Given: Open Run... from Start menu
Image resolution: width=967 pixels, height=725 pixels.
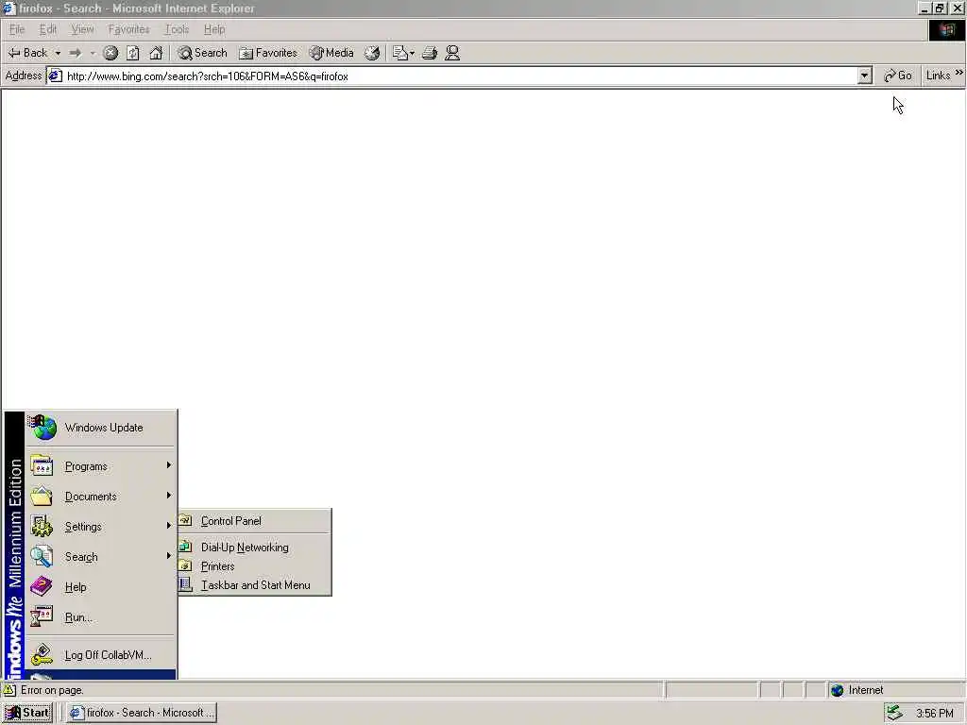Looking at the screenshot, I should tap(101, 617).
